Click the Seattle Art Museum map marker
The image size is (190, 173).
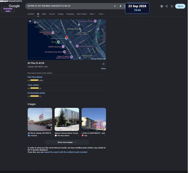pyautogui.click(x=77, y=46)
